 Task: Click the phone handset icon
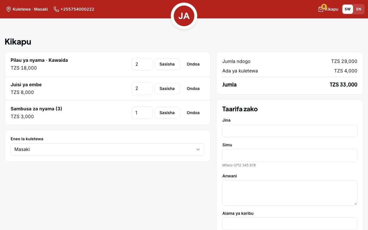(x=56, y=9)
